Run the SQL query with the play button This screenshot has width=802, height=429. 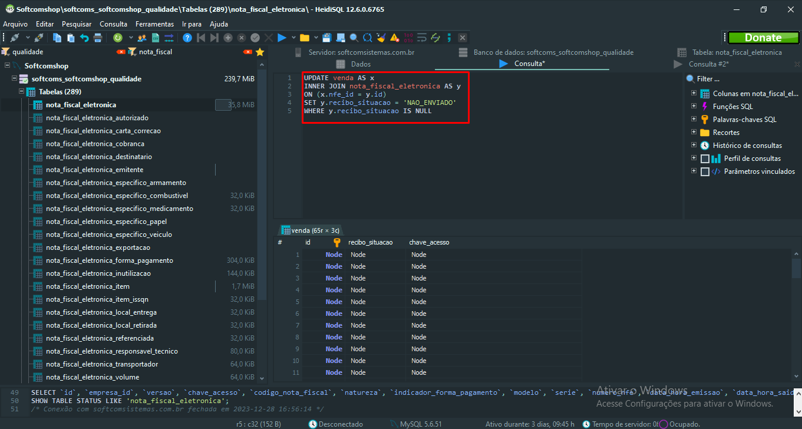282,38
